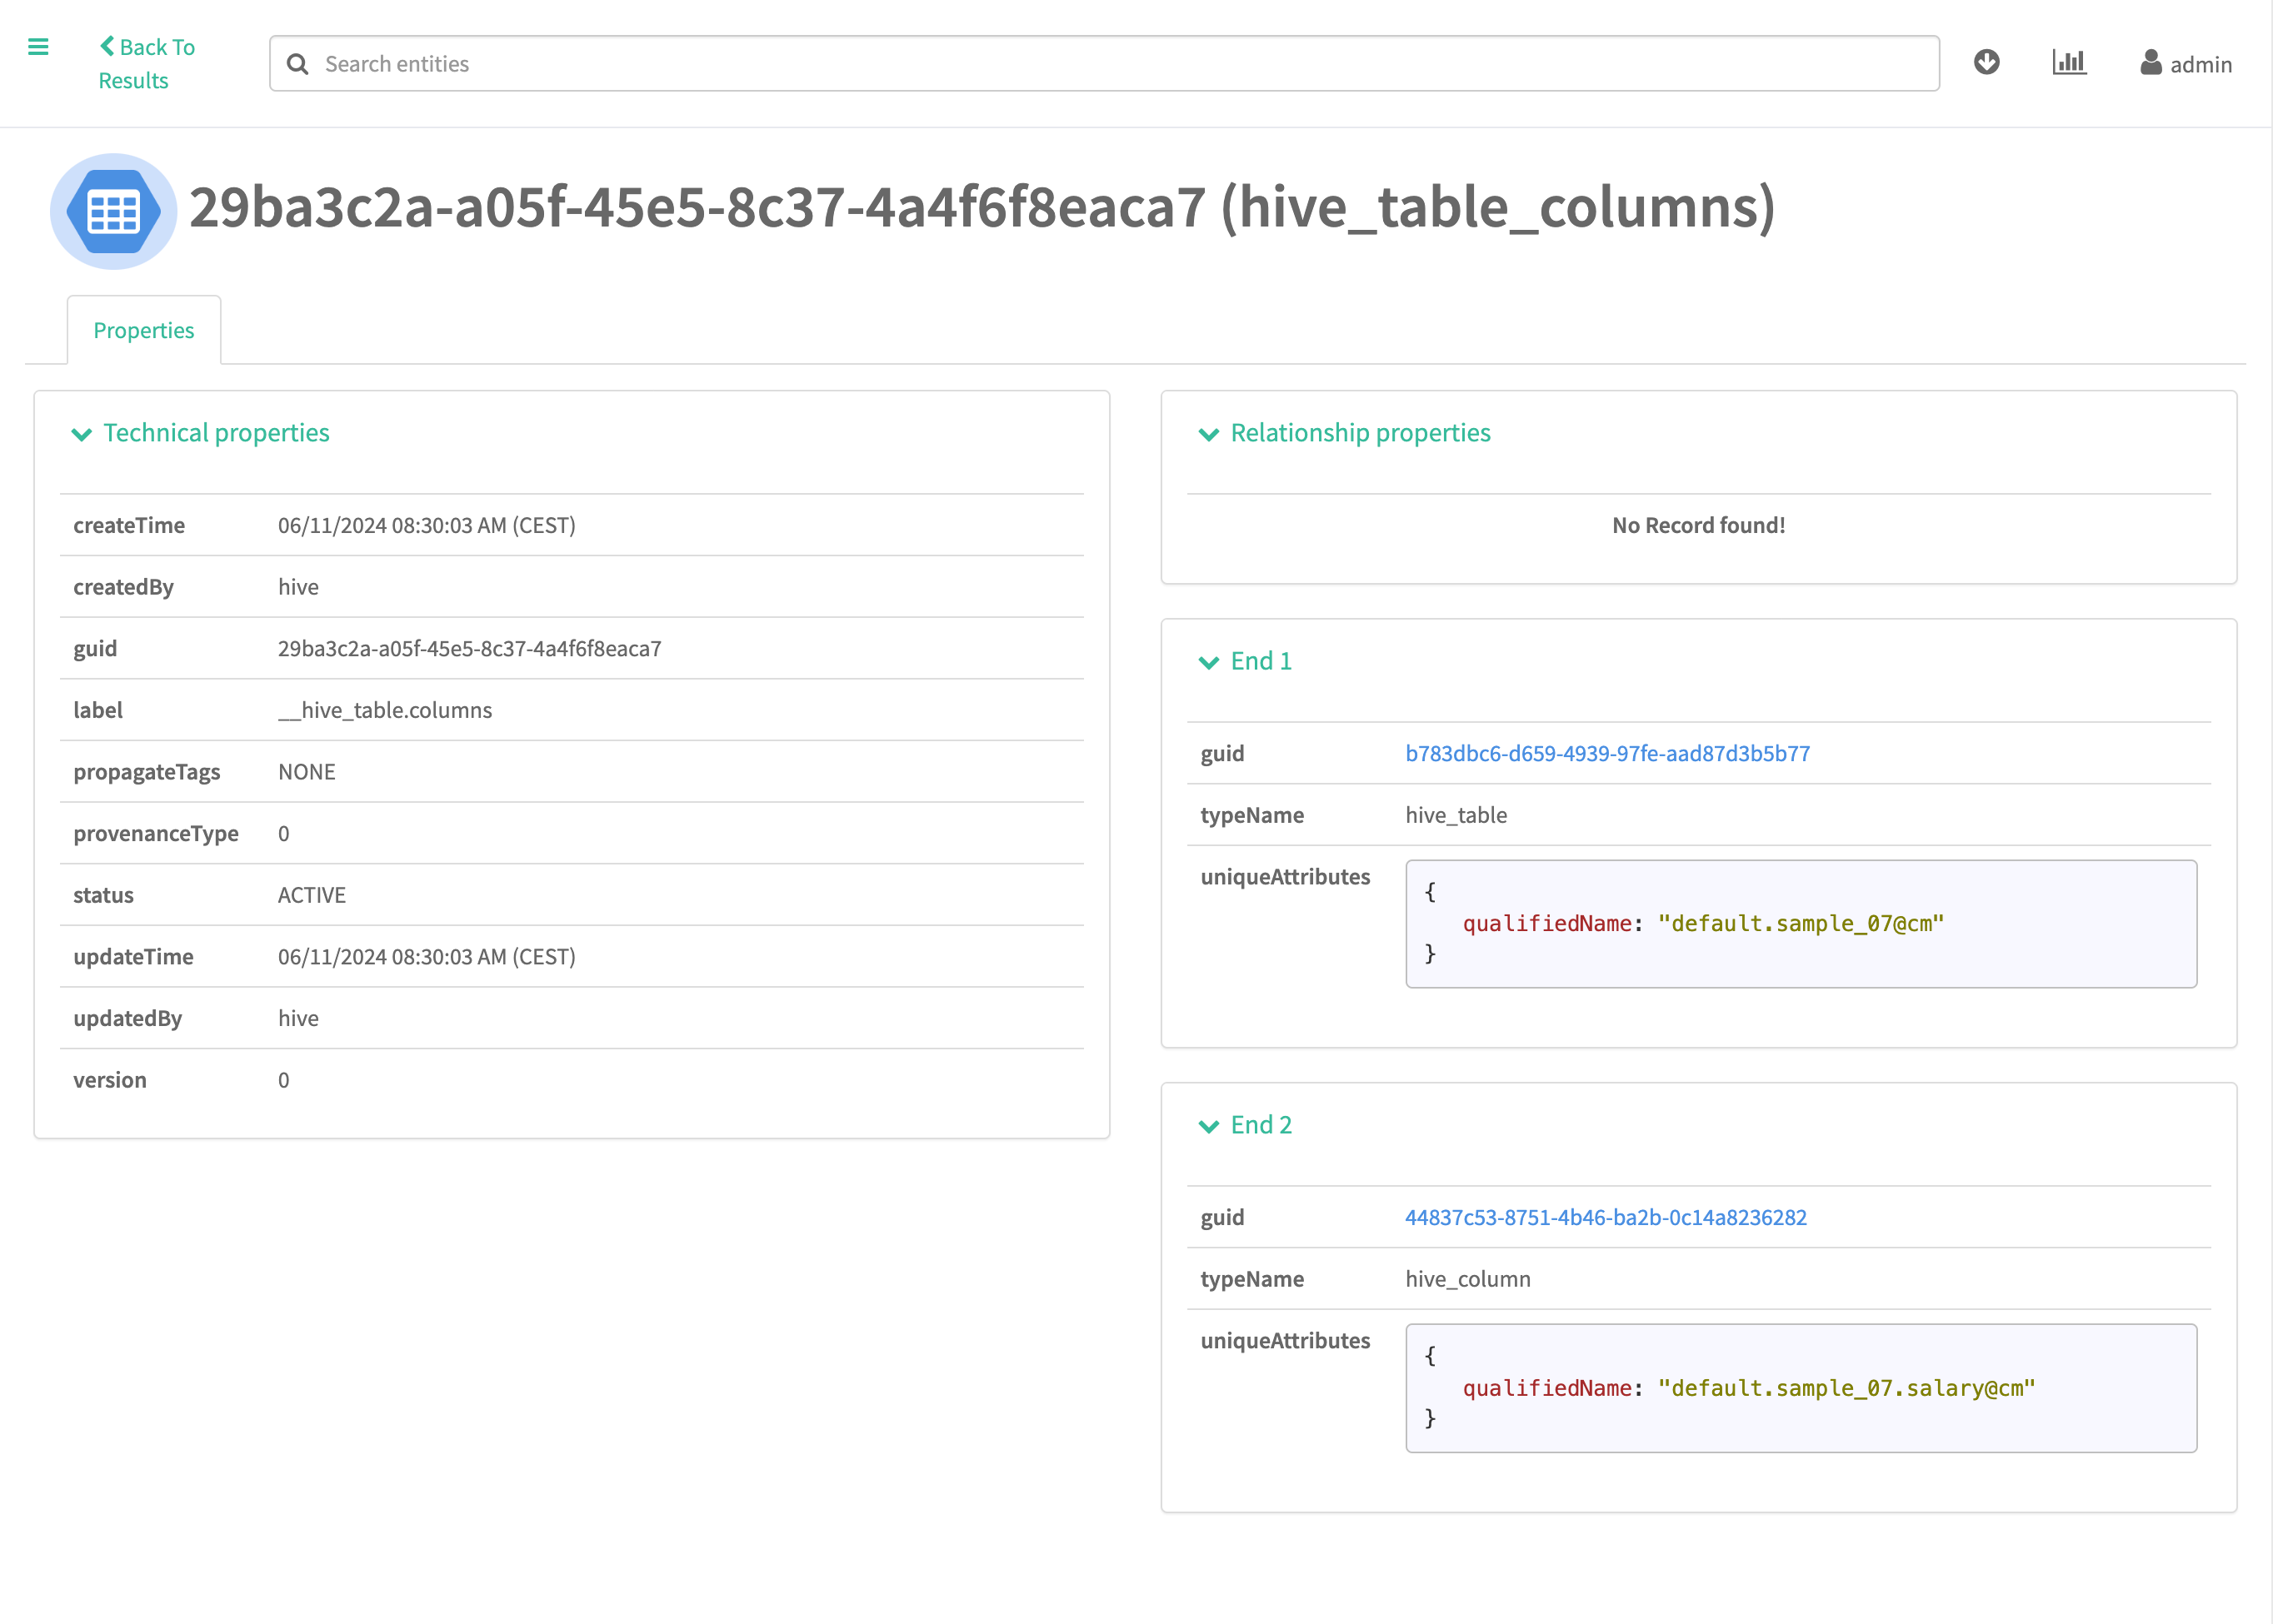Collapse the Technical properties section
This screenshot has width=2273, height=1624.
pos(82,434)
